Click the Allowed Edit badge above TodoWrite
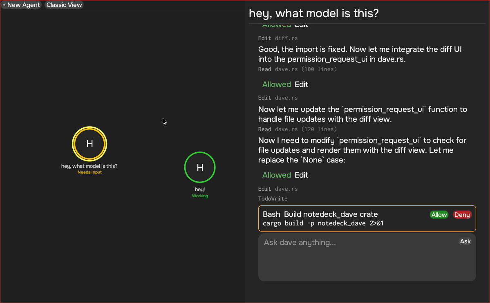This screenshot has height=303, width=490. click(285, 175)
